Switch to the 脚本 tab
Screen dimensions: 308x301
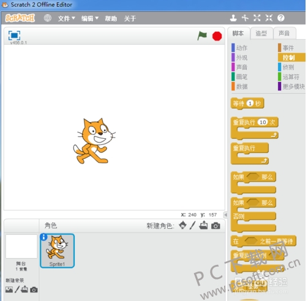tap(238, 33)
